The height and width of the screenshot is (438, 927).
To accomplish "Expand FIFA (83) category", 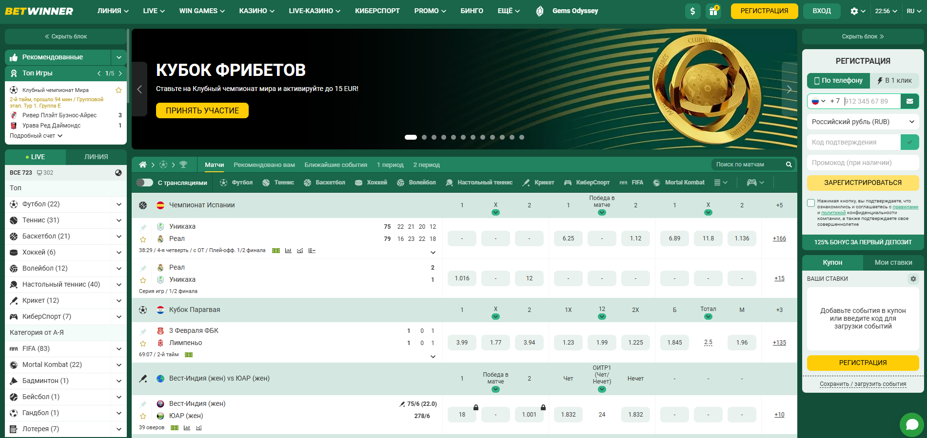I will tap(119, 349).
